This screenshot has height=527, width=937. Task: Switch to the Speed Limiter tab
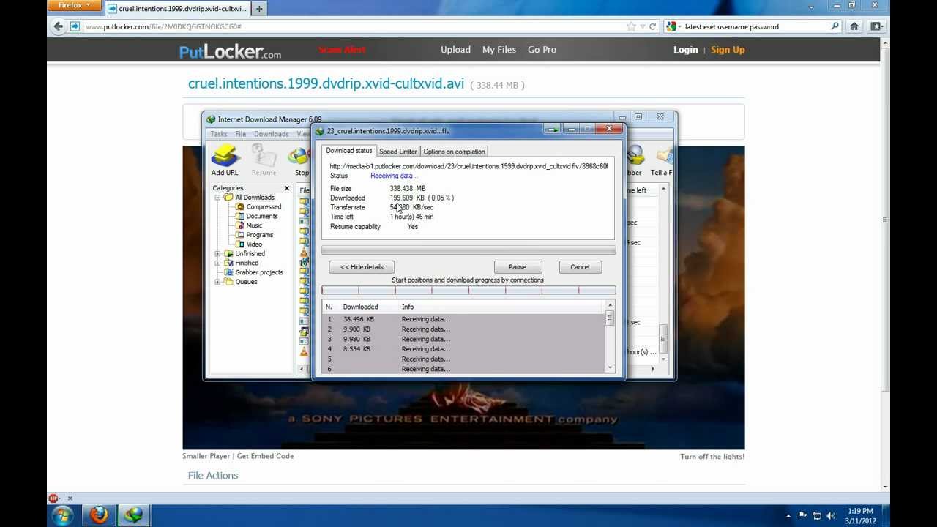397,152
